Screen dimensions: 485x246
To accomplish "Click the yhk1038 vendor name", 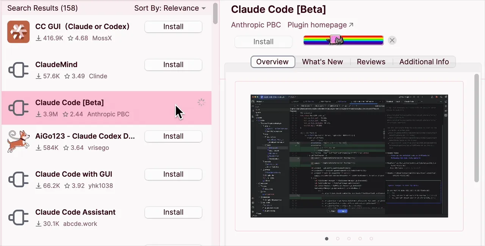I will coord(100,186).
